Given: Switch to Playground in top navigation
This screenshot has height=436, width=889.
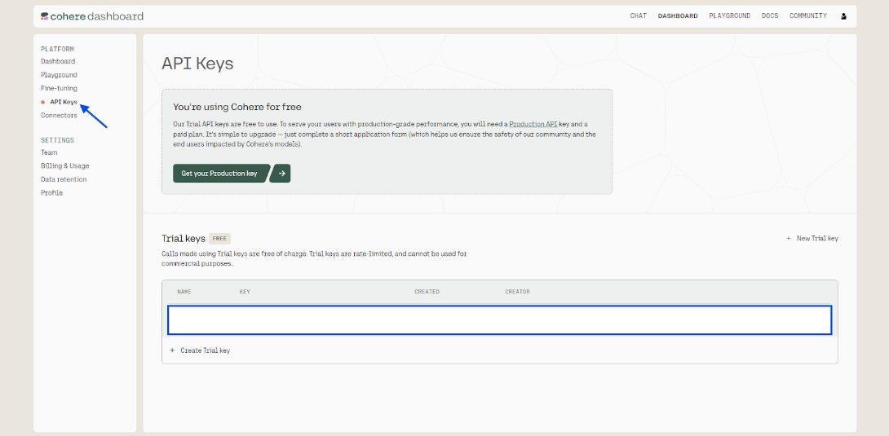Looking at the screenshot, I should click(x=729, y=16).
